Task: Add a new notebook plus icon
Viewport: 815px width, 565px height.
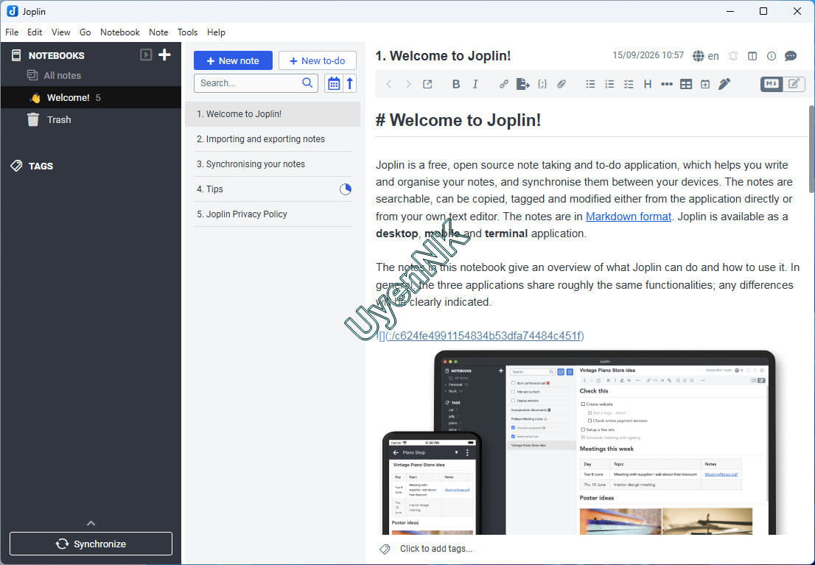Action: click(x=165, y=55)
